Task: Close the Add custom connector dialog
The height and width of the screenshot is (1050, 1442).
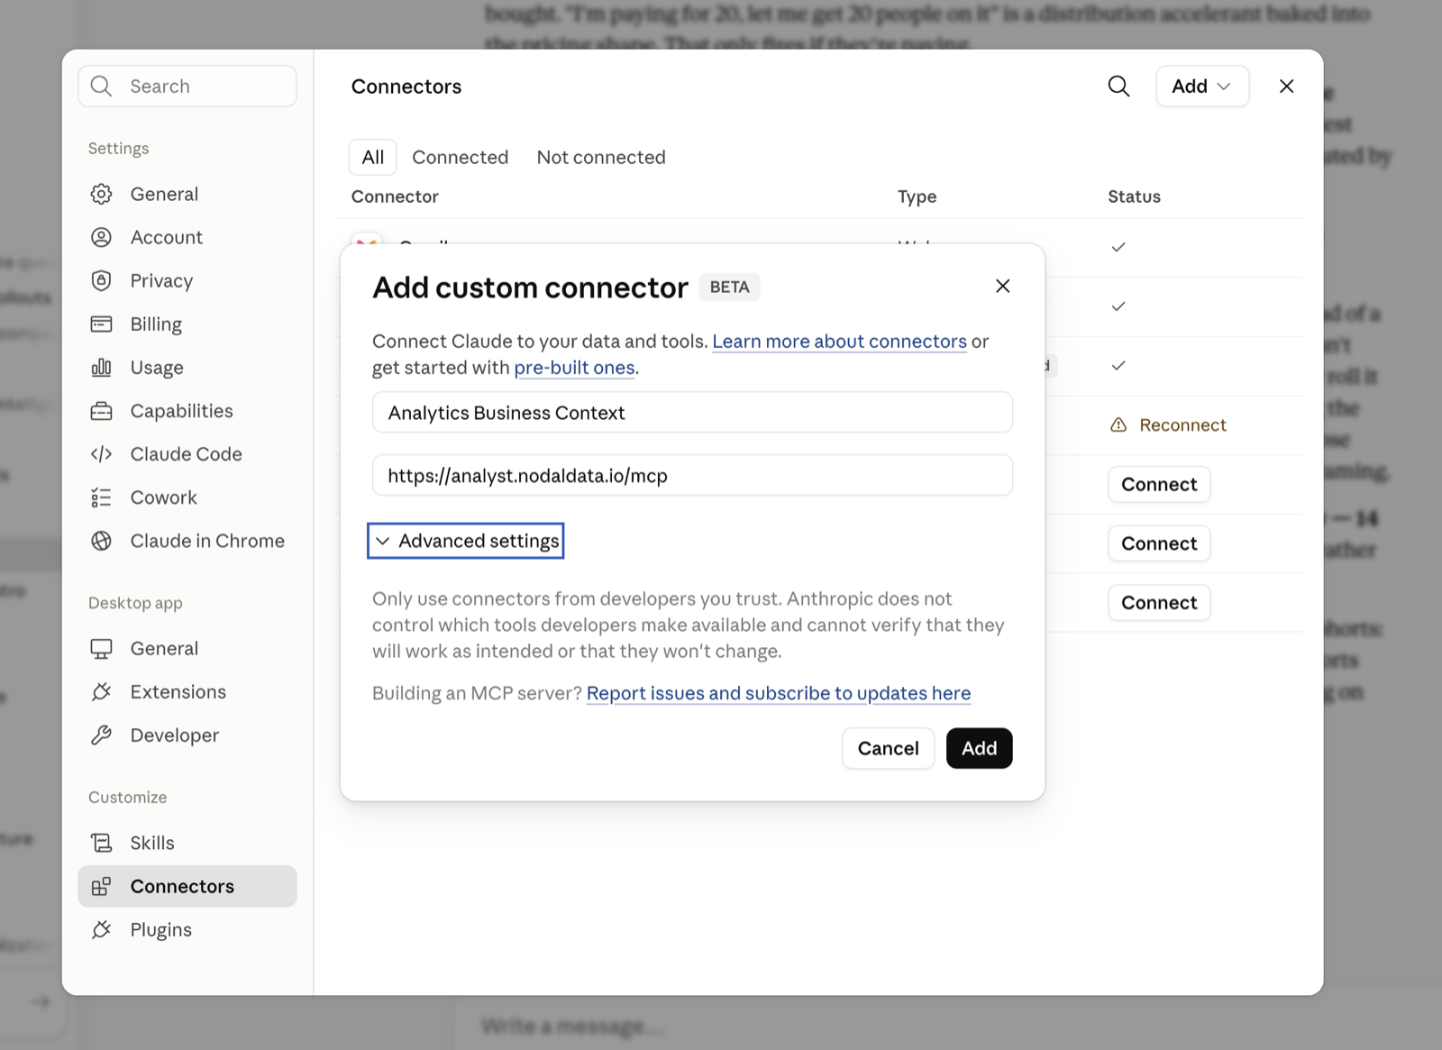Action: [x=1002, y=286]
